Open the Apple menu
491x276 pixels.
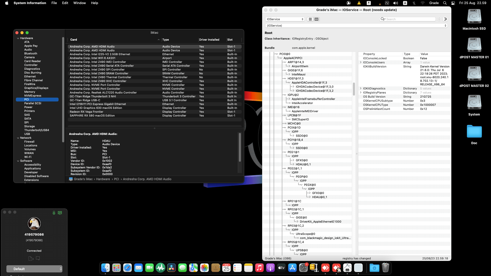[7, 3]
